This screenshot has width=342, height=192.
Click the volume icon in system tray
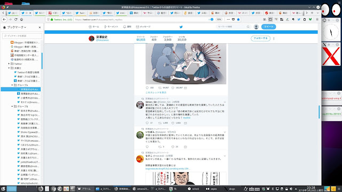point(291,189)
